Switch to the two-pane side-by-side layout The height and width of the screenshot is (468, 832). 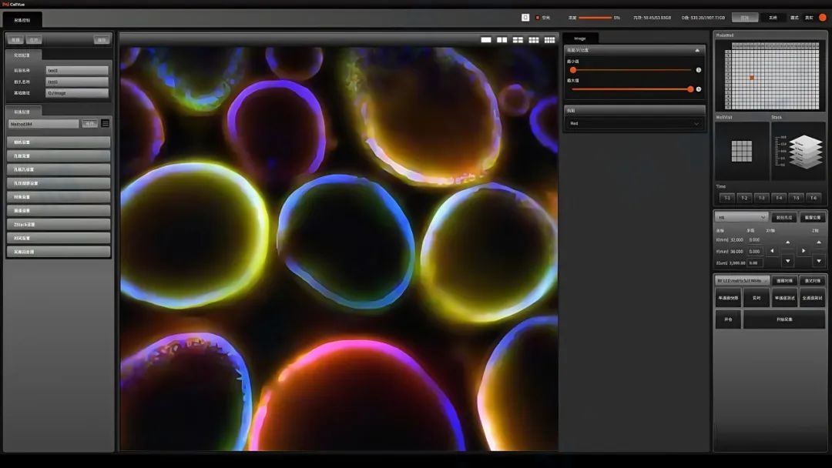[502, 40]
